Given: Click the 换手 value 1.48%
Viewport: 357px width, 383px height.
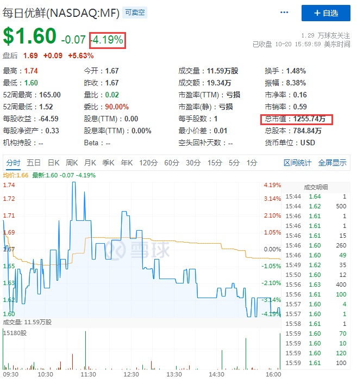Looking at the screenshot, I should (296, 71).
